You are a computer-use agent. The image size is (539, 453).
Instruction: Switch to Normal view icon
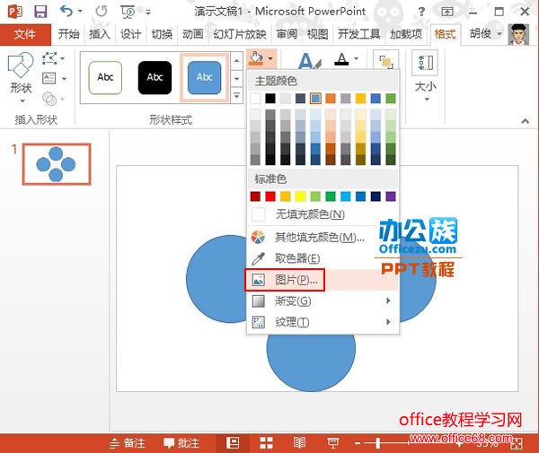coord(233,443)
